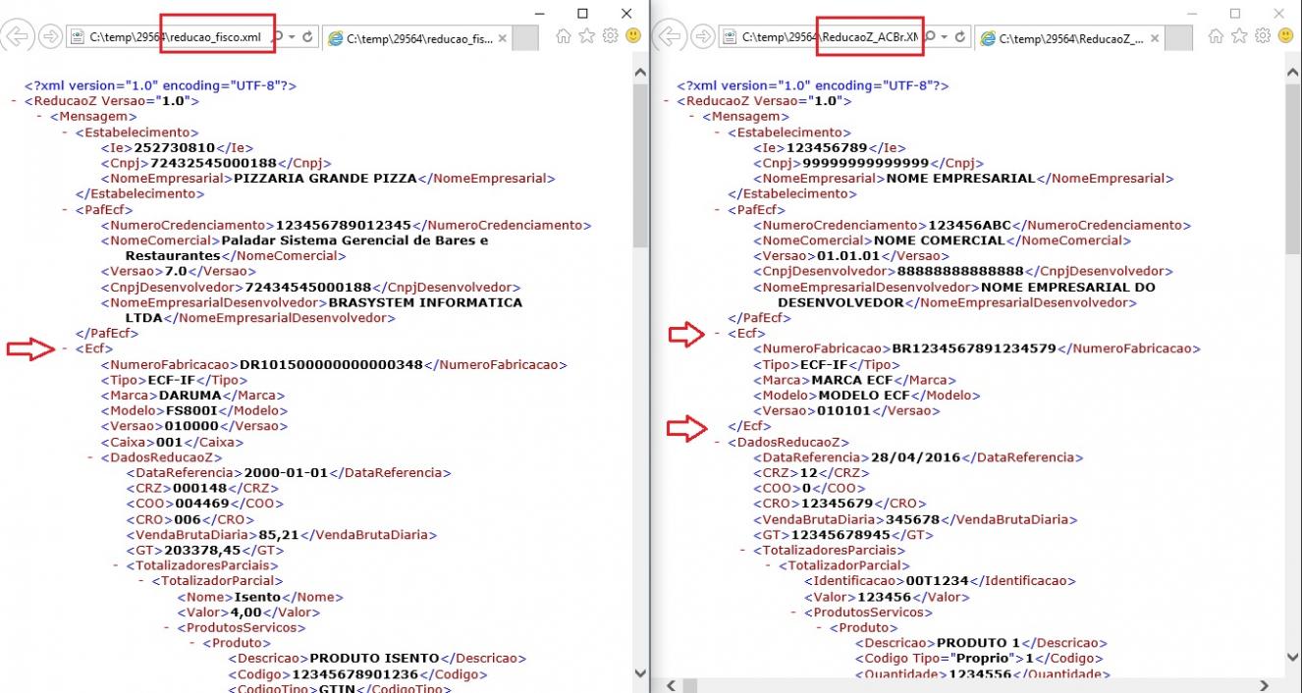Click scroll-down arrow in left window
The image size is (1302, 693).
click(x=640, y=674)
